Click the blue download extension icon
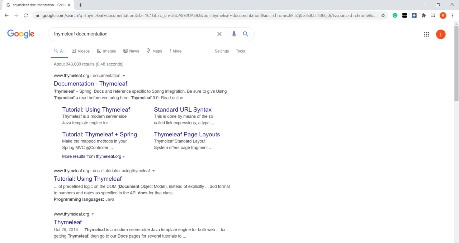Viewport: 459px width, 243px height. coord(414,15)
